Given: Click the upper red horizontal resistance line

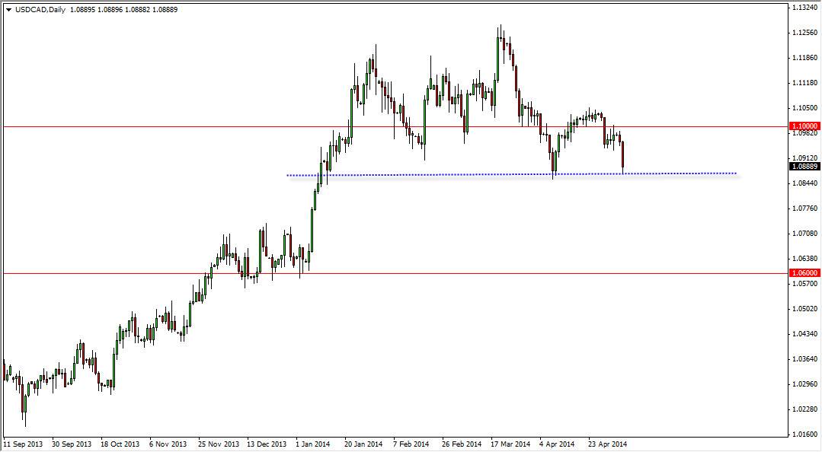Looking at the screenshot, I should point(381,126).
